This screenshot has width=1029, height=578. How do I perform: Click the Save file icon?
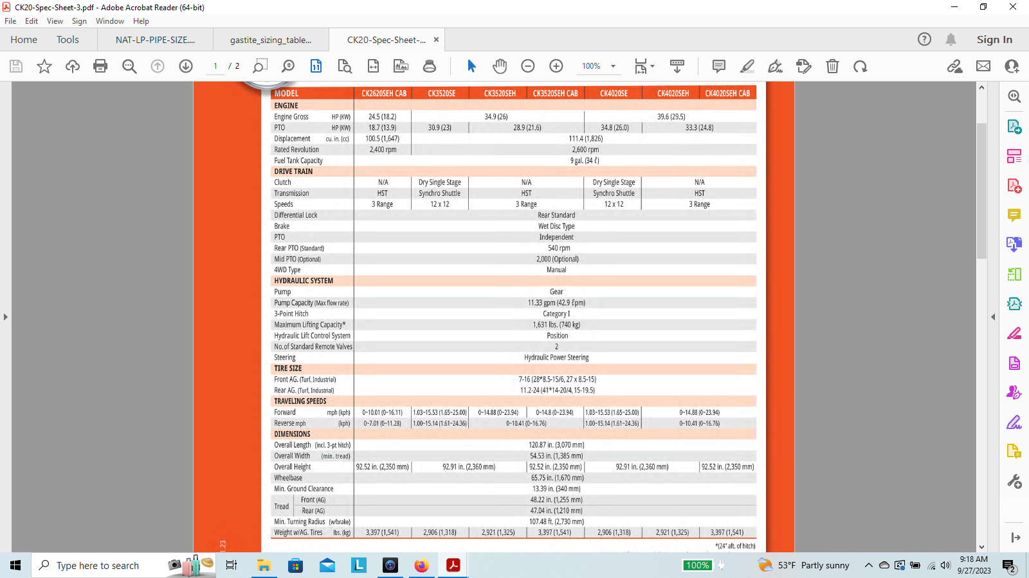(x=16, y=66)
